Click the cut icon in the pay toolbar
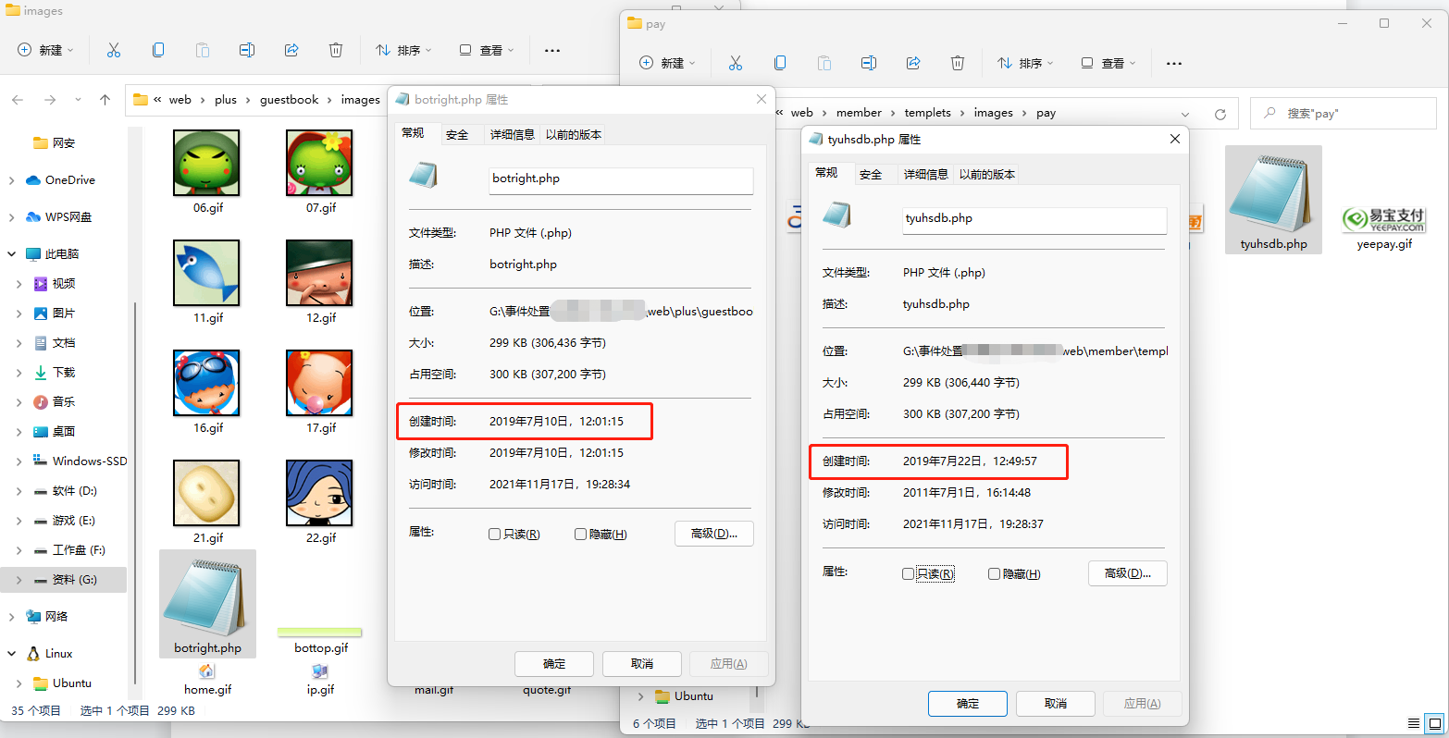 (x=736, y=63)
